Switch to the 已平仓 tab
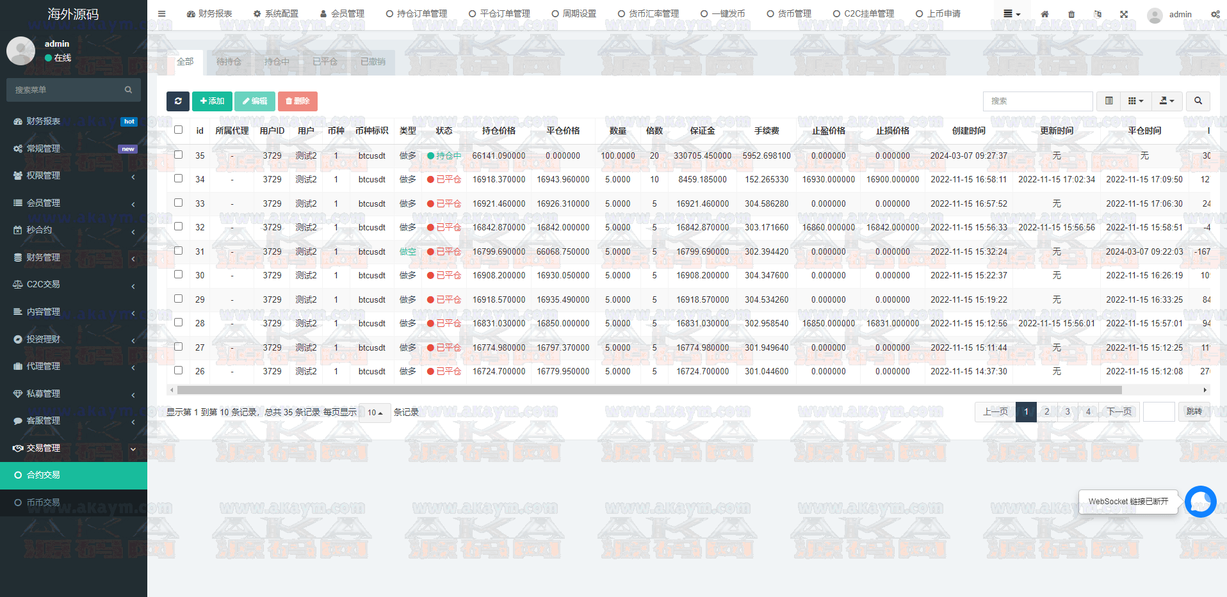The width and height of the screenshot is (1227, 597). coord(325,62)
